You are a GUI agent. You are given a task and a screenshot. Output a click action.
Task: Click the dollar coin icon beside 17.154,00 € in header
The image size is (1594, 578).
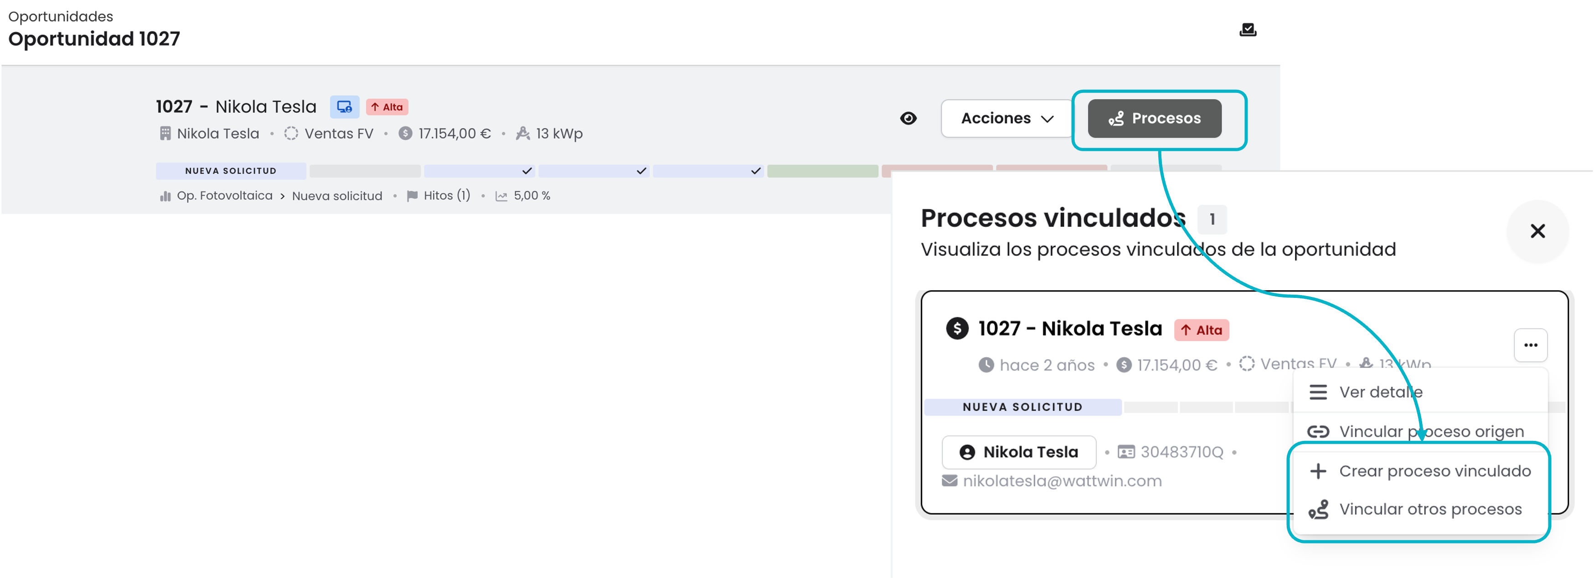coord(405,133)
